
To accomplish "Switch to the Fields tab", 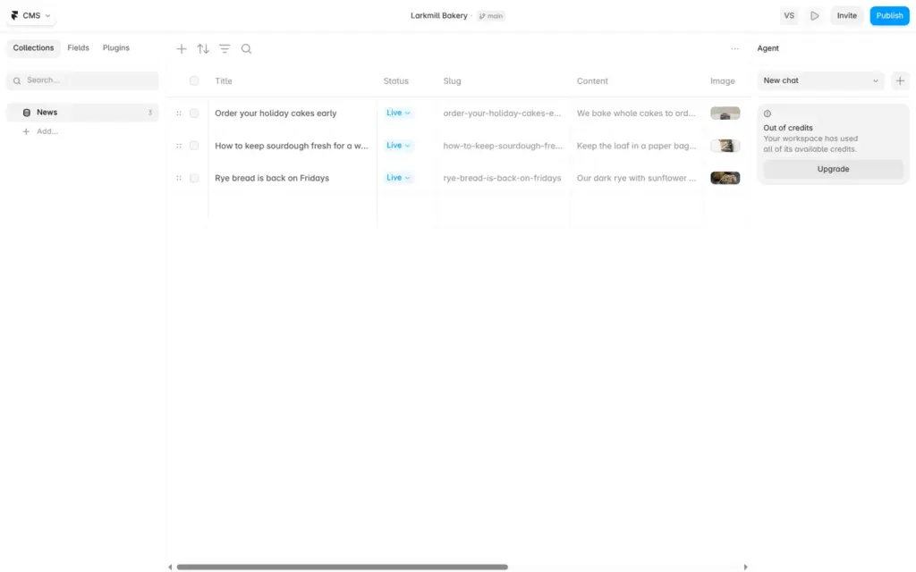I will coord(79,48).
